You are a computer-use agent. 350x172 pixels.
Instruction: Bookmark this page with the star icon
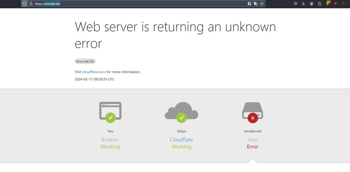click(262, 4)
